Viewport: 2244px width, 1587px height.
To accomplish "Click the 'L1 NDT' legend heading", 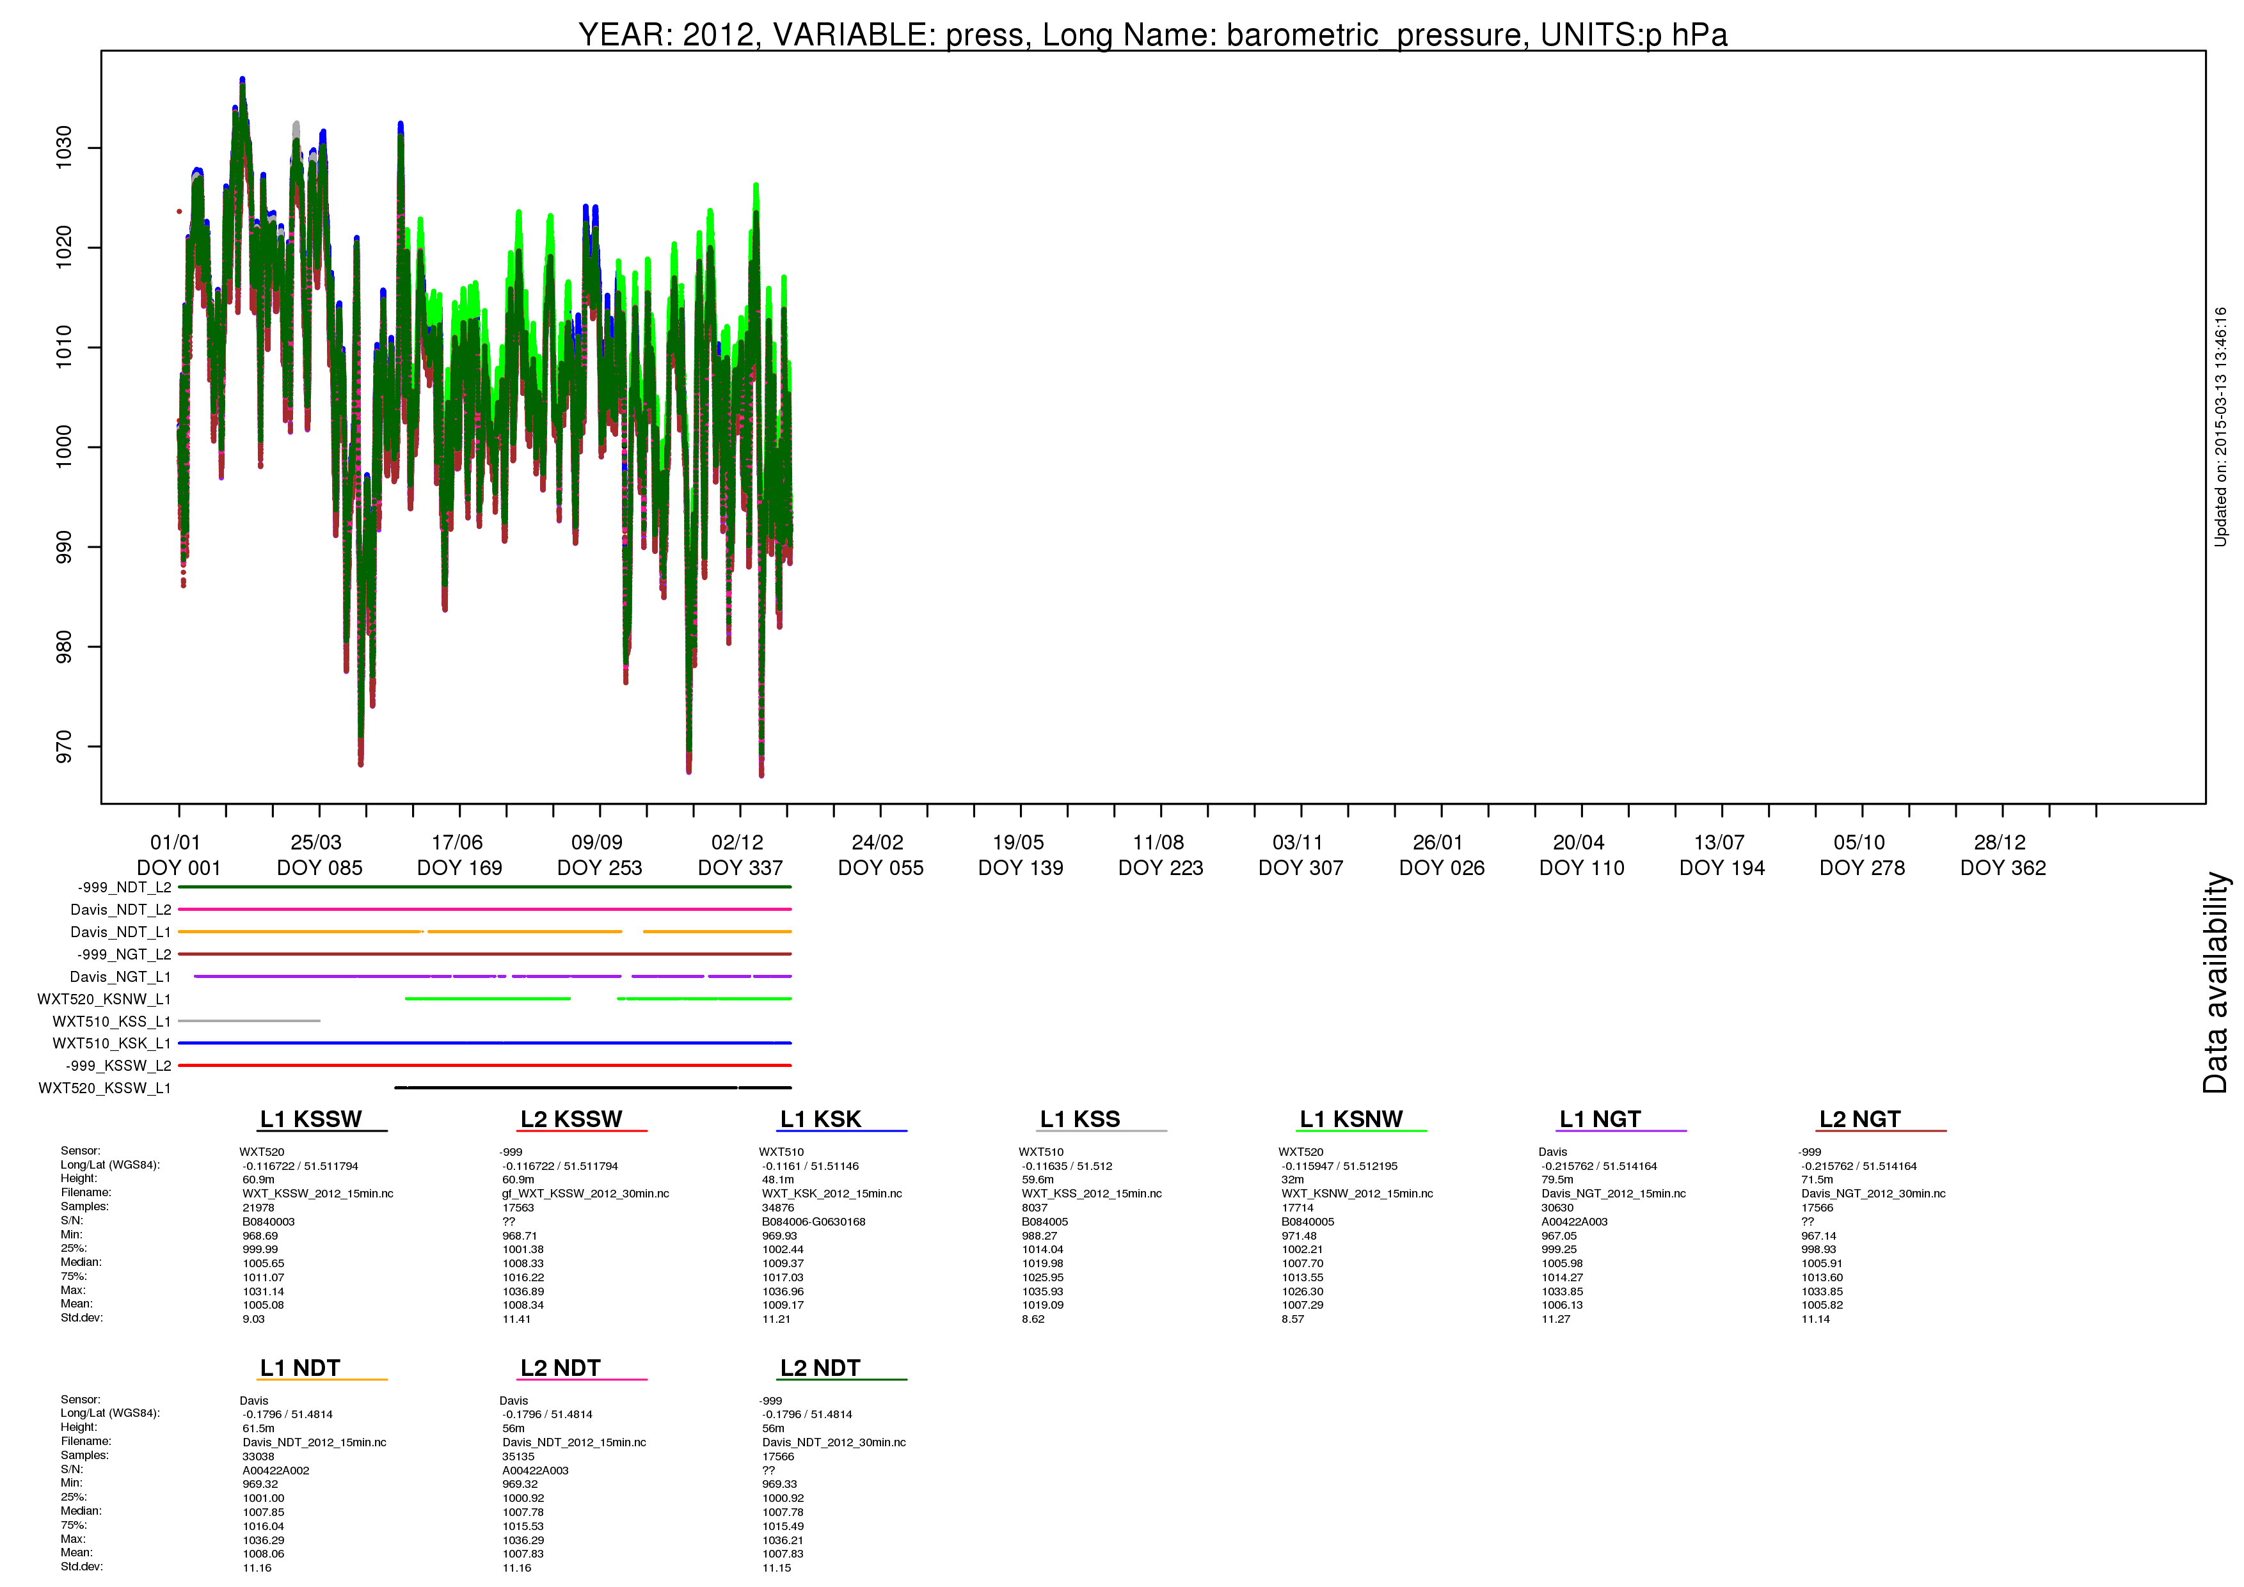I will point(300,1368).
